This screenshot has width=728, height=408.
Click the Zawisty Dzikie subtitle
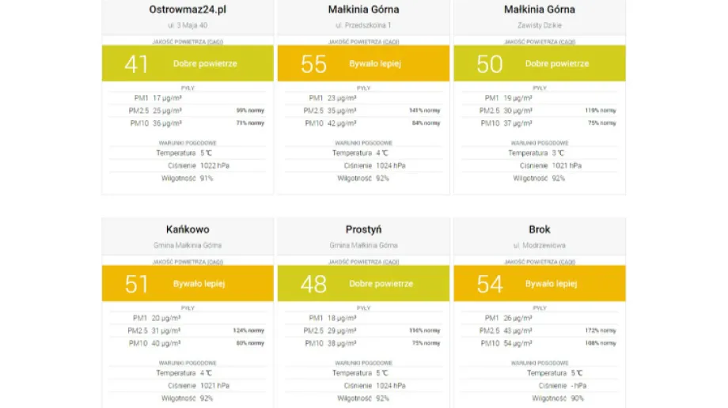pos(539,25)
